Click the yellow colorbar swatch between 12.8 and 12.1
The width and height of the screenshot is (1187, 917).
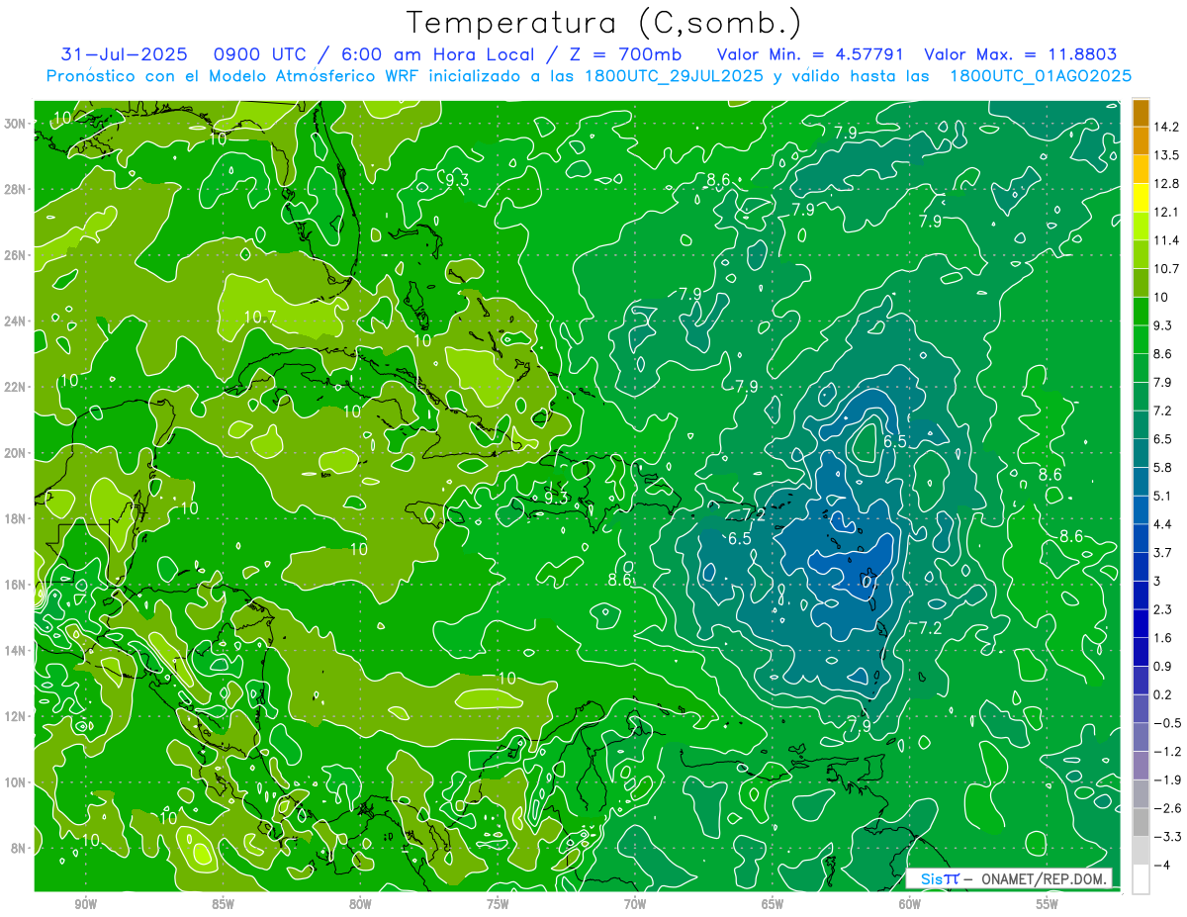tap(1140, 198)
